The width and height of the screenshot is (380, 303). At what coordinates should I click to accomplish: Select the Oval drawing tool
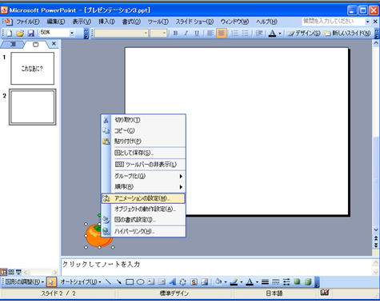140,282
